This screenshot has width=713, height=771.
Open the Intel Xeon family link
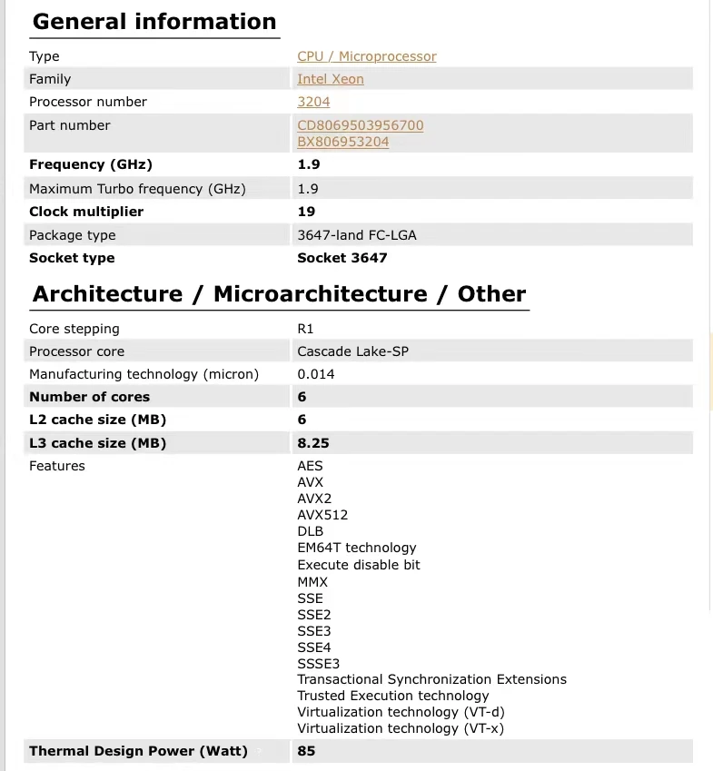(x=331, y=79)
